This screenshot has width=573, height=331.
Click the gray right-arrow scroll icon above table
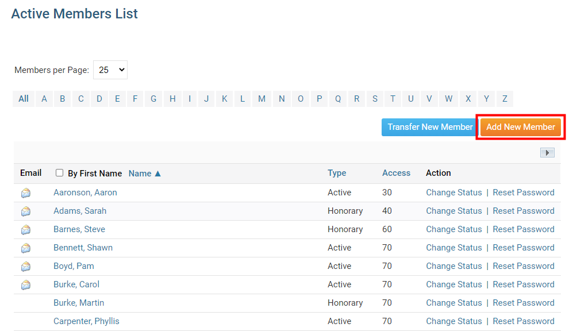pos(547,153)
